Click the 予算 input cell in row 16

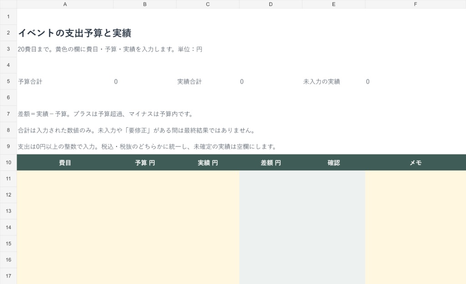tap(145, 259)
